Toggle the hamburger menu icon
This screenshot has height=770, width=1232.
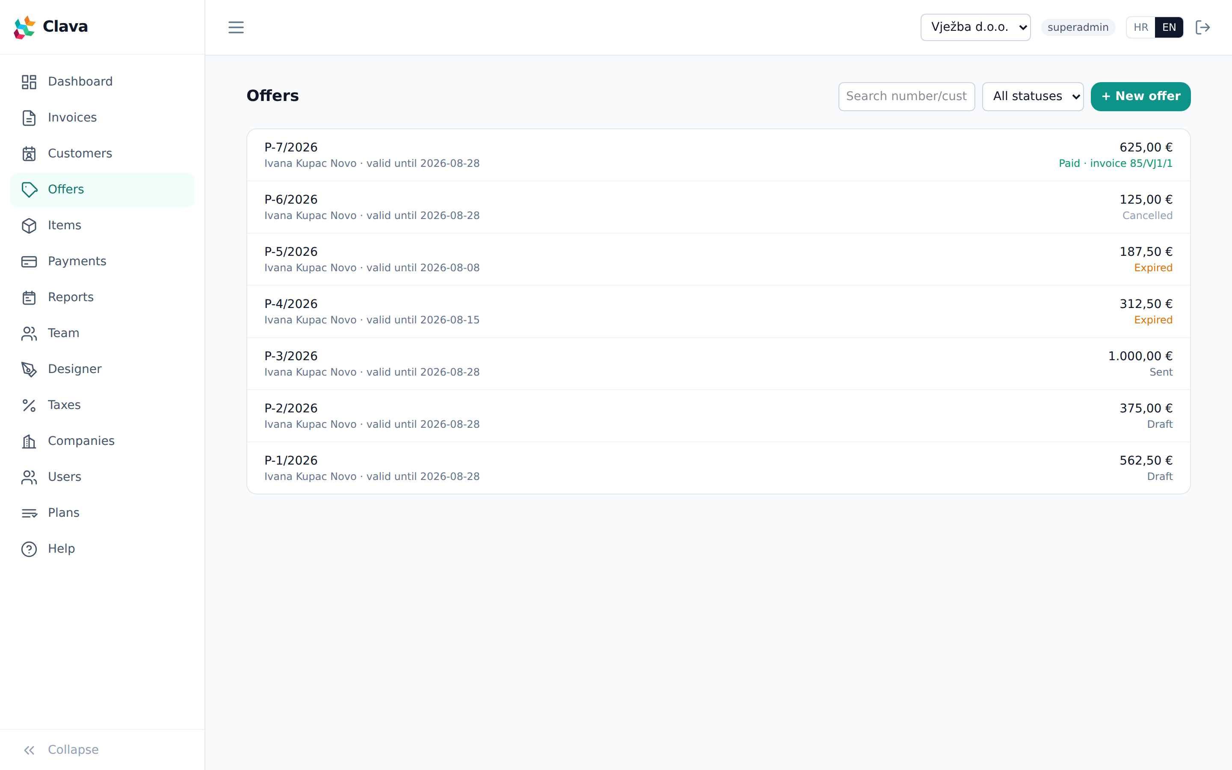tap(236, 27)
